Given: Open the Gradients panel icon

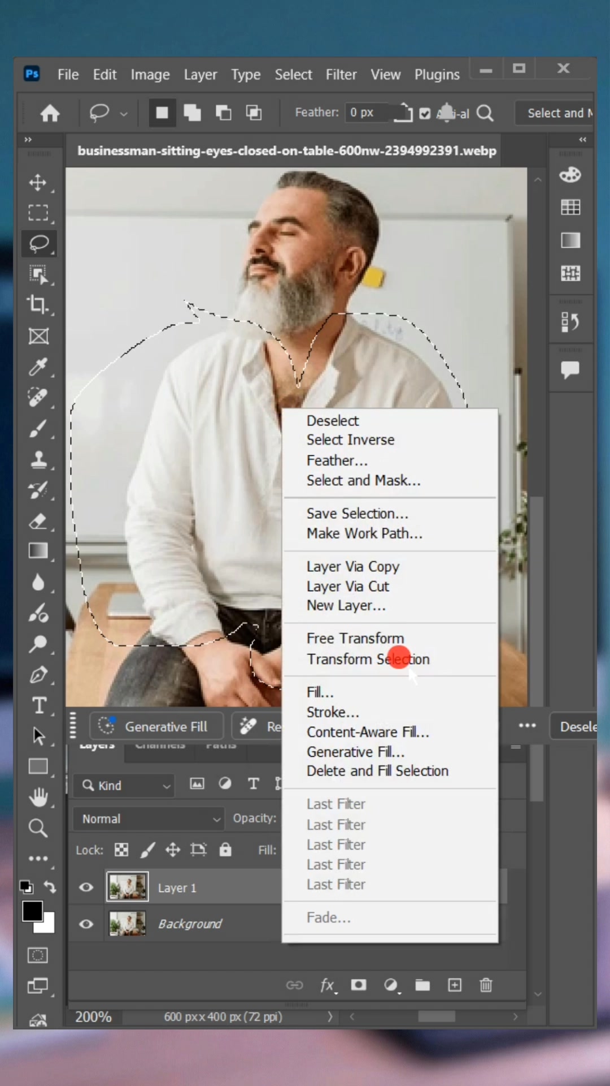Looking at the screenshot, I should click(570, 240).
